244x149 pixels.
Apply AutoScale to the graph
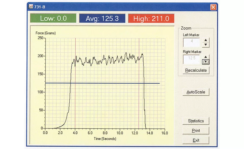click(196, 92)
